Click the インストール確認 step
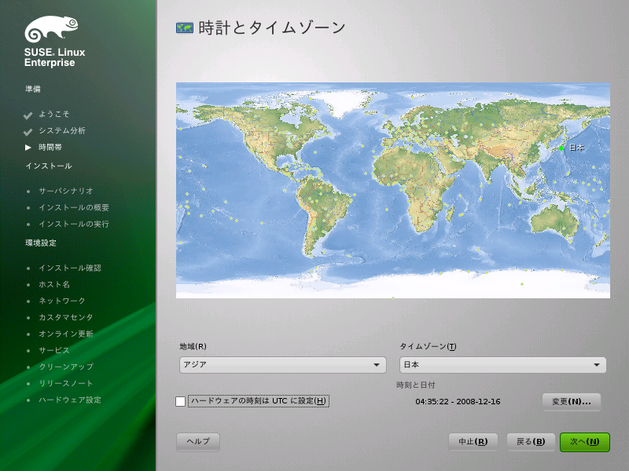The width and height of the screenshot is (629, 471). click(70, 268)
